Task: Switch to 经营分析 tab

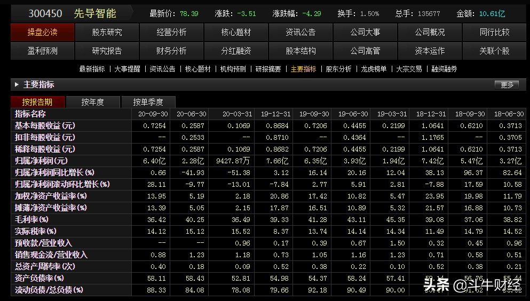Action: (171, 33)
